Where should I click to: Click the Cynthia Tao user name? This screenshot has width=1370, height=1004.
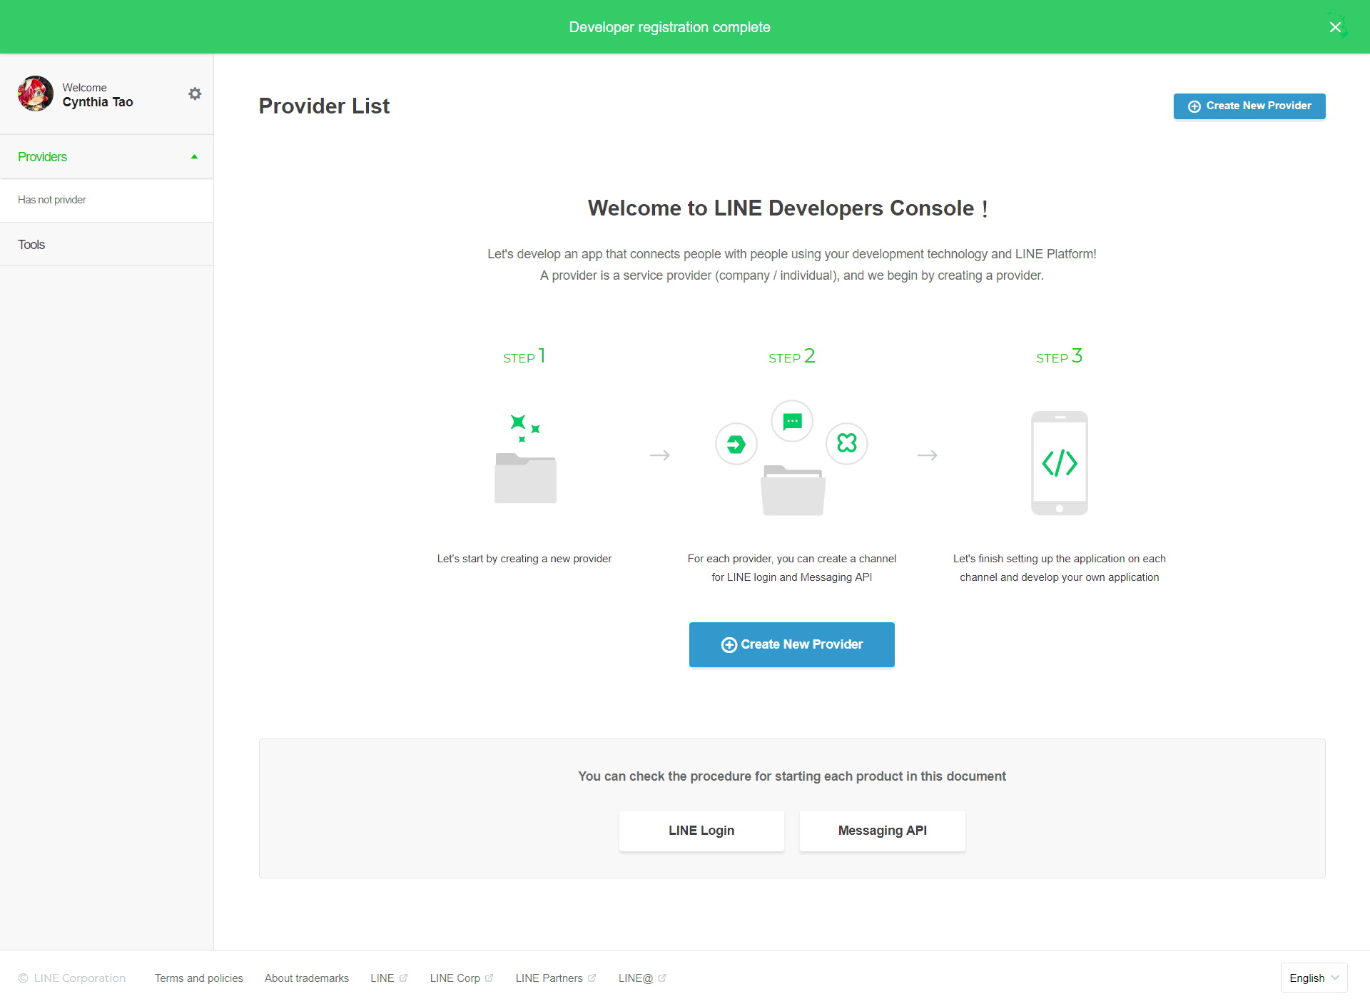pyautogui.click(x=98, y=102)
